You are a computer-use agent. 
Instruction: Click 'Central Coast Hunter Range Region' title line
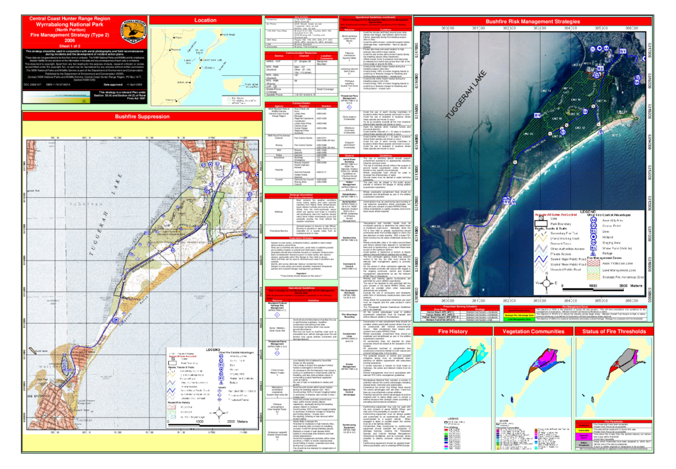tap(70, 18)
